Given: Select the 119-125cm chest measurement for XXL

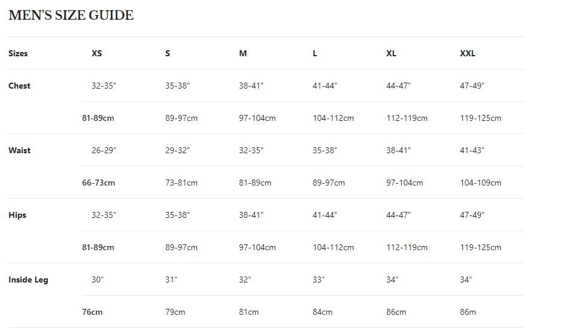Looking at the screenshot, I should coord(480,118).
